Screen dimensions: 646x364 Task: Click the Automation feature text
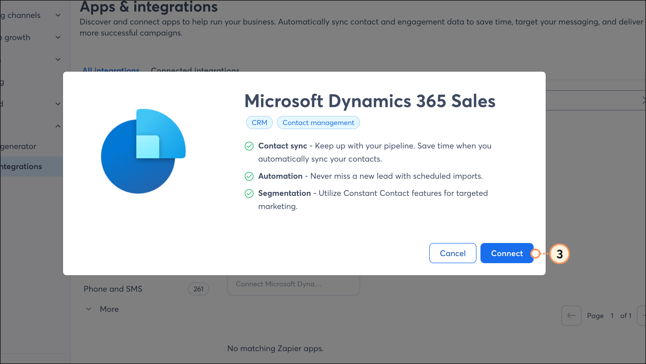click(370, 176)
